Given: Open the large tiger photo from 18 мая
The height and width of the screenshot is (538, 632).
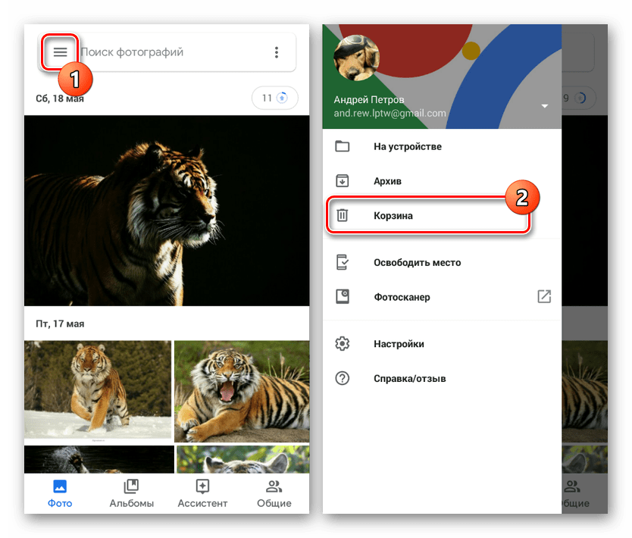Looking at the screenshot, I should point(167,211).
